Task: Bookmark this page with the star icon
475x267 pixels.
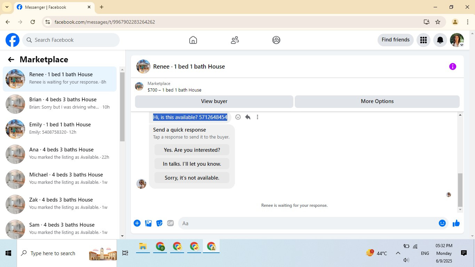Action: tap(438, 22)
